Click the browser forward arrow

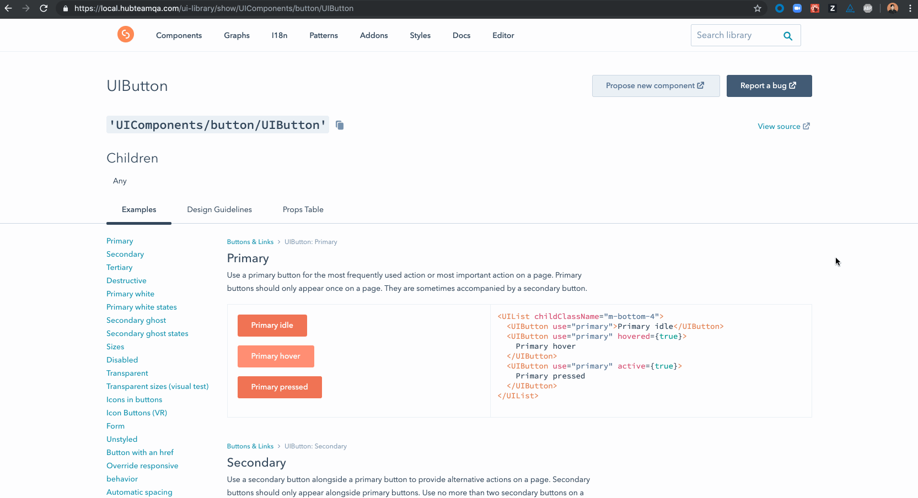click(x=26, y=8)
